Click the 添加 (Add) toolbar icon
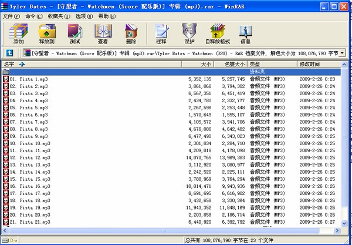Viewport: 352px width, 245px height. 18,33
